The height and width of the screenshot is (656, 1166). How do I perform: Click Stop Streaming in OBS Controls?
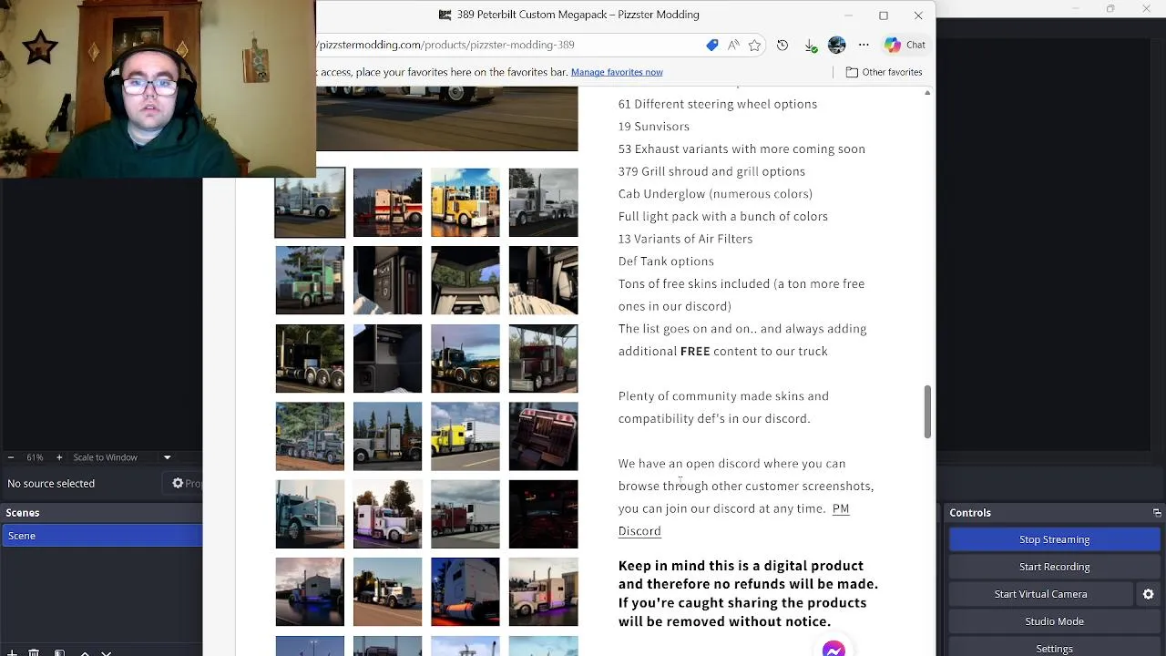(x=1054, y=539)
